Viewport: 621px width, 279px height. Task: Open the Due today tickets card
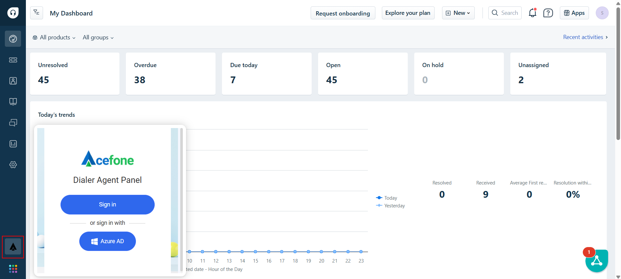(x=267, y=74)
